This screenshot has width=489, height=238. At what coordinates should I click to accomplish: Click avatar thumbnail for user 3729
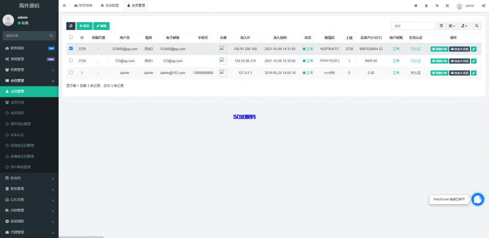tap(223, 49)
